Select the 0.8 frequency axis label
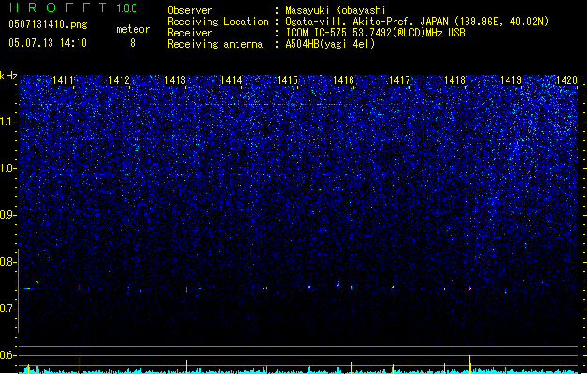This screenshot has height=374, width=588. 8,262
